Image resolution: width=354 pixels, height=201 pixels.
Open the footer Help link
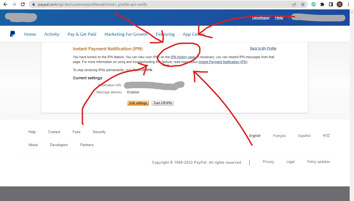coord(32,132)
